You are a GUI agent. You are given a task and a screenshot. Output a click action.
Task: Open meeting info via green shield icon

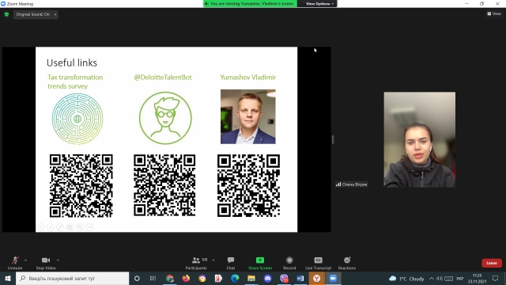pos(6,14)
